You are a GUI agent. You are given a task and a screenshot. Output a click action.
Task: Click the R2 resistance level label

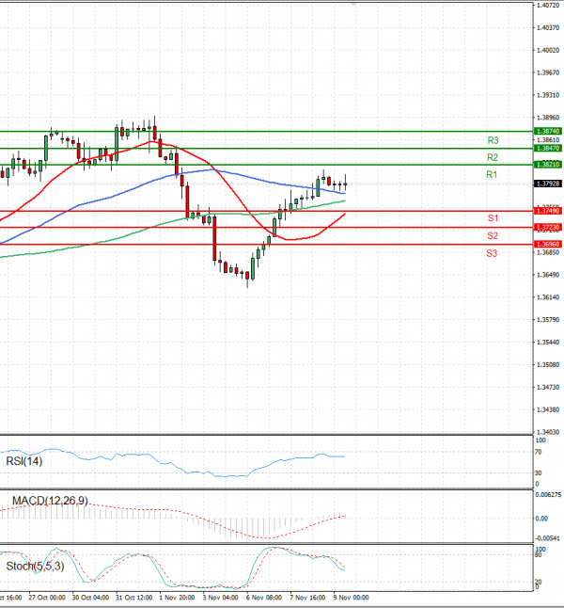493,157
